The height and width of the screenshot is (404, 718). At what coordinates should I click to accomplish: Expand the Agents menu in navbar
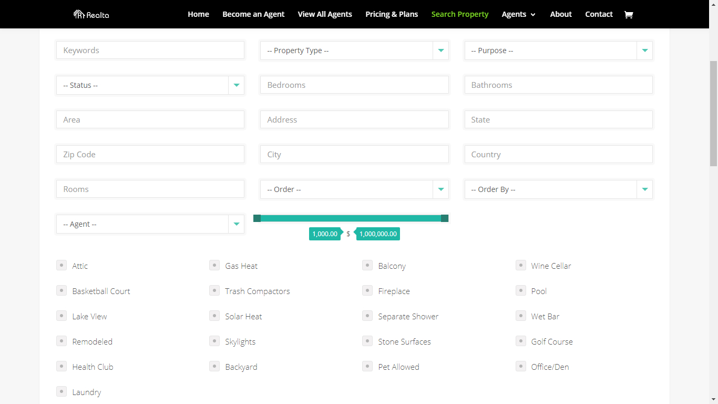click(518, 14)
